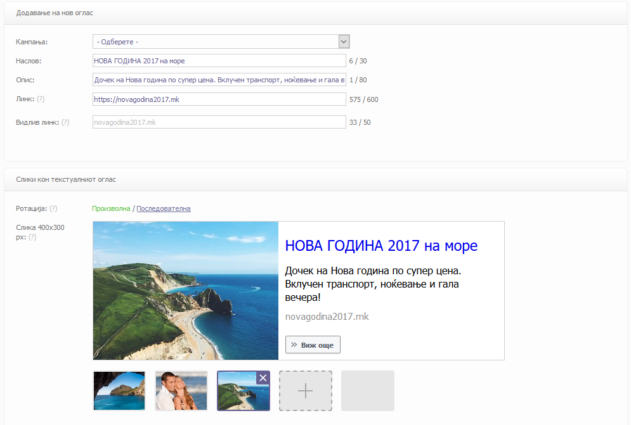The height and width of the screenshot is (425, 631).
Task: Click the ad preview headline НОВА ГОДИНА 2017
Action: (381, 245)
